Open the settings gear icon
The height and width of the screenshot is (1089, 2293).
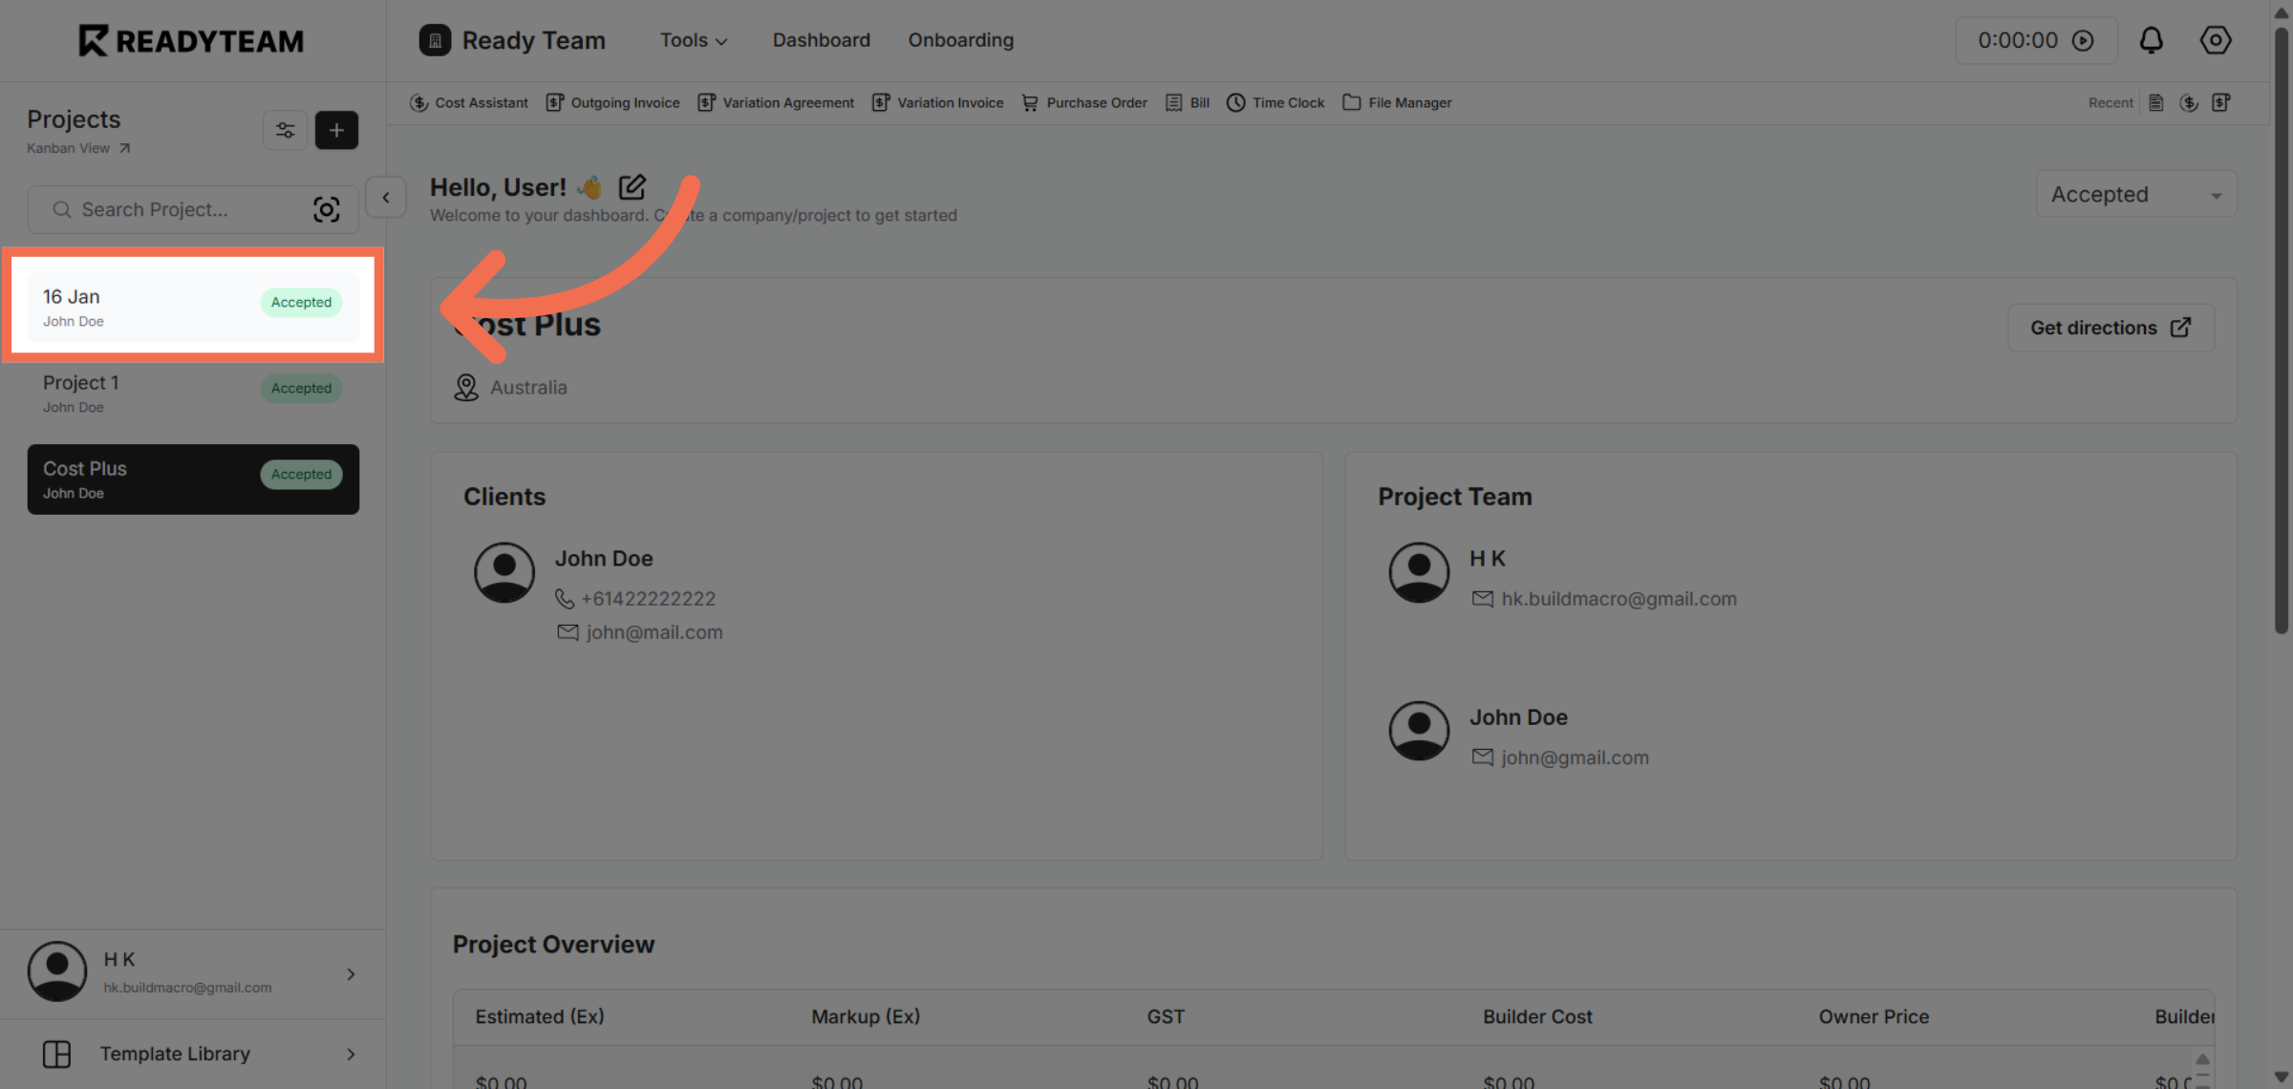tap(2215, 40)
